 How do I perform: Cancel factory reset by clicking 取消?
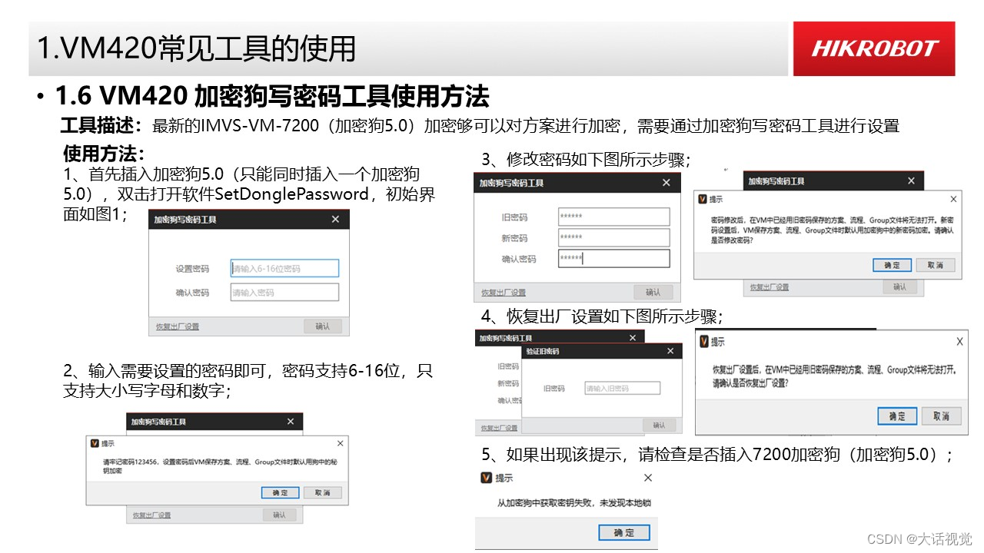[940, 416]
